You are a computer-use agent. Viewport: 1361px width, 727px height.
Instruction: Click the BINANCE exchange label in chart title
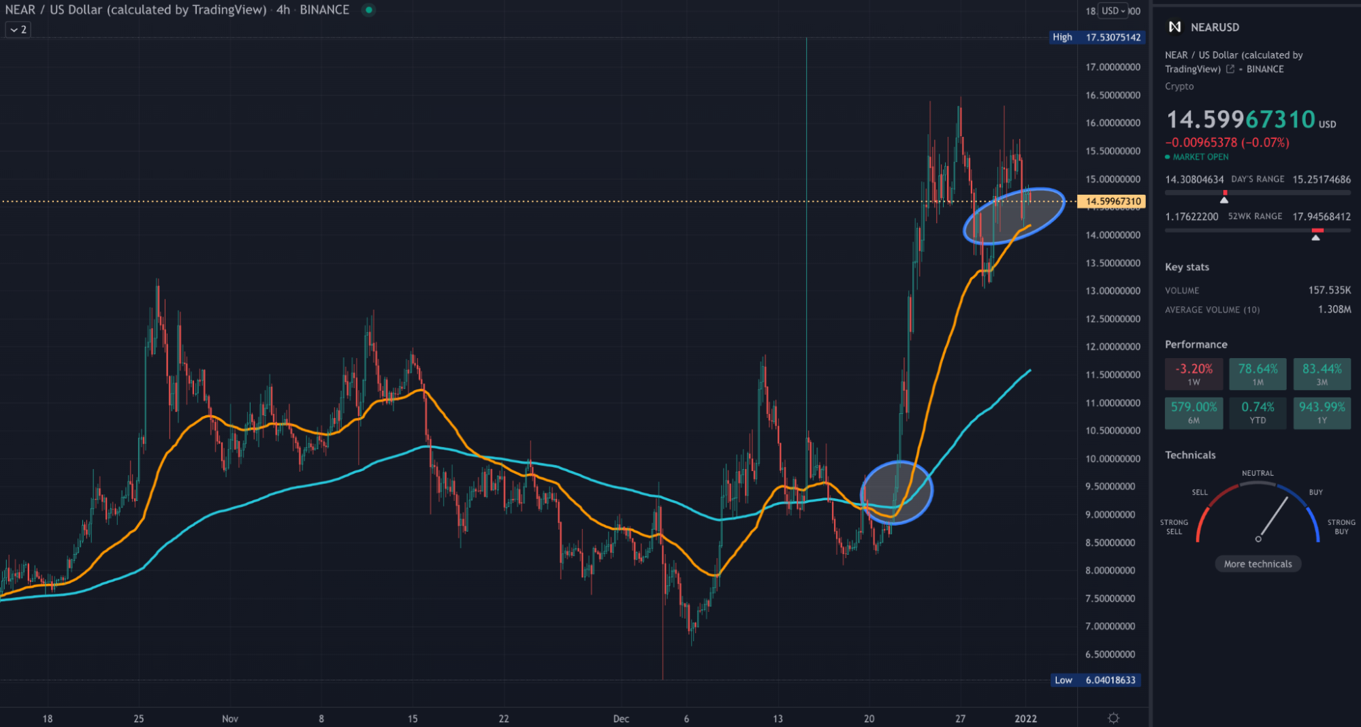click(x=324, y=10)
